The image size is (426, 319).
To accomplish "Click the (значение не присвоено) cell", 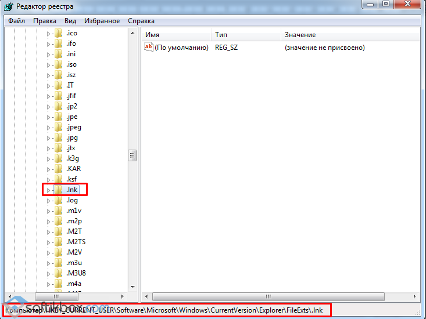I will click(325, 48).
